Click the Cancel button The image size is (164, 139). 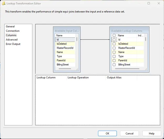129,133
